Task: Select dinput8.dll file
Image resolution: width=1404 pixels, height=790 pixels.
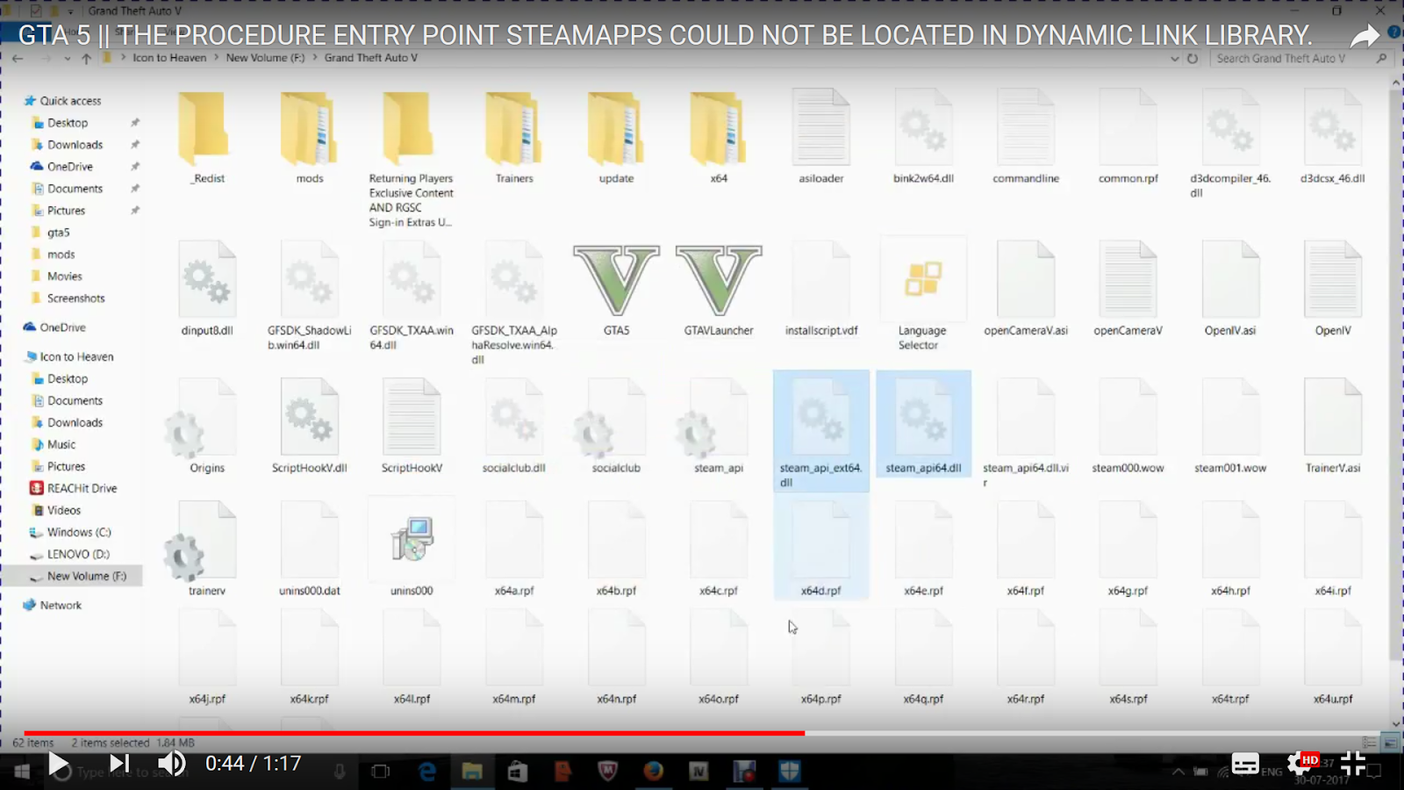Action: pos(207,290)
